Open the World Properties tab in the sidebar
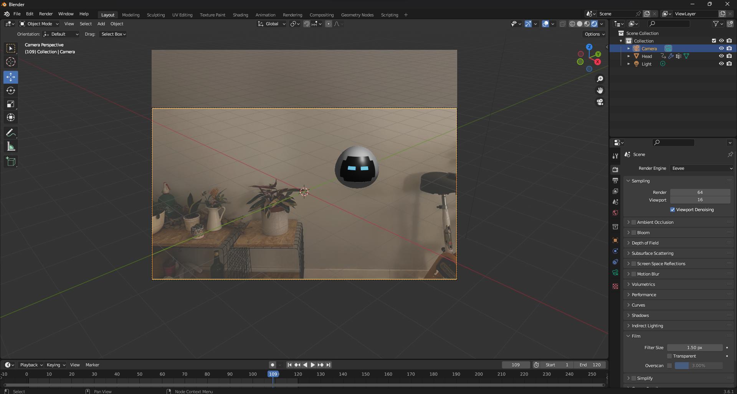The image size is (737, 394). (x=615, y=213)
